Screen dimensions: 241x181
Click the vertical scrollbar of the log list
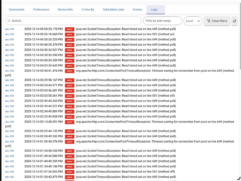239,47
